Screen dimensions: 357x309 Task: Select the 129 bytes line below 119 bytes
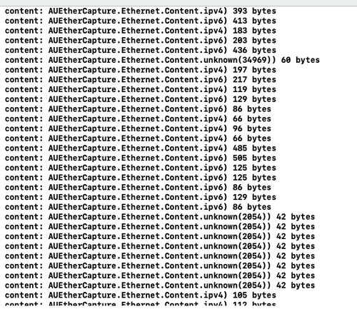pos(141,99)
